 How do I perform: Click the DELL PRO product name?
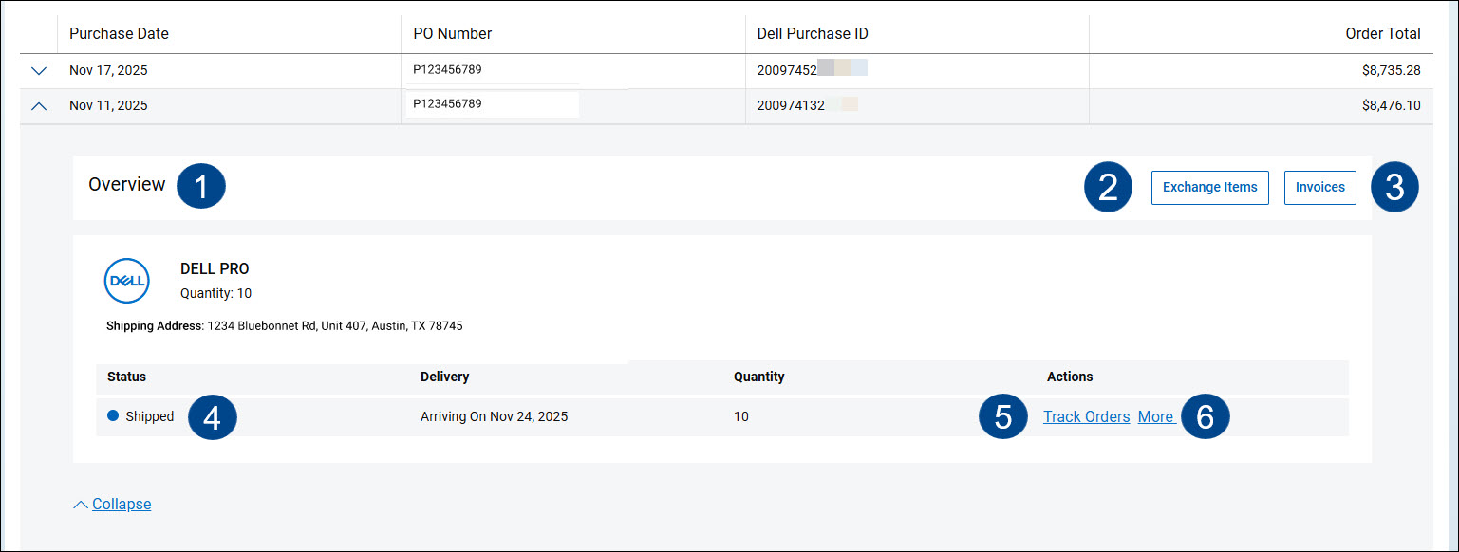[215, 269]
